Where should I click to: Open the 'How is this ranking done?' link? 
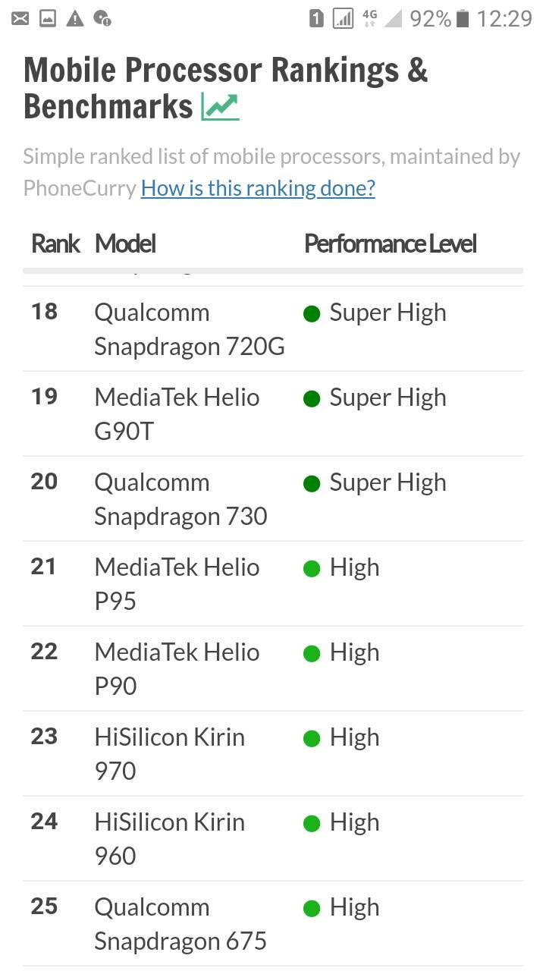pyautogui.click(x=258, y=188)
